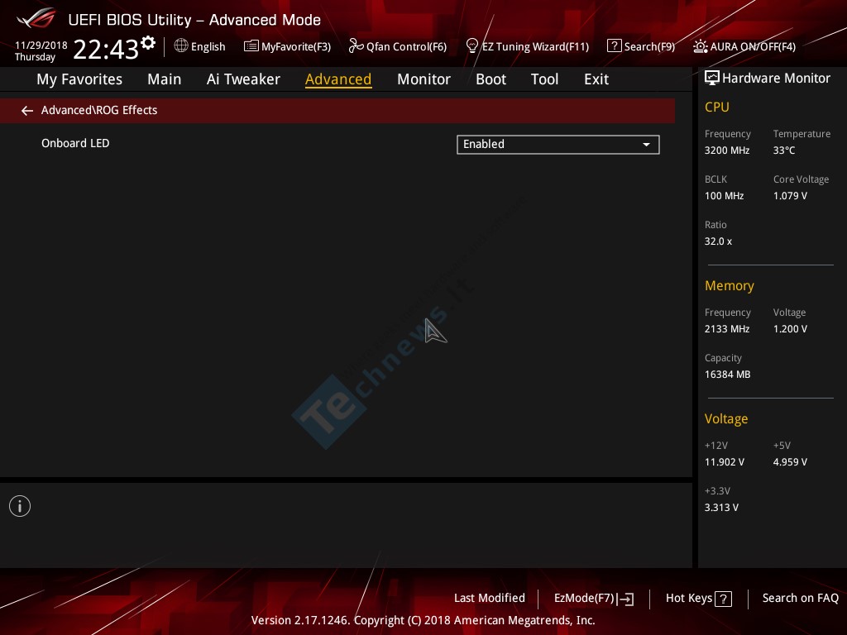Click +3.3V value 3.313 V
Viewport: 847px width, 635px height.
tap(721, 508)
